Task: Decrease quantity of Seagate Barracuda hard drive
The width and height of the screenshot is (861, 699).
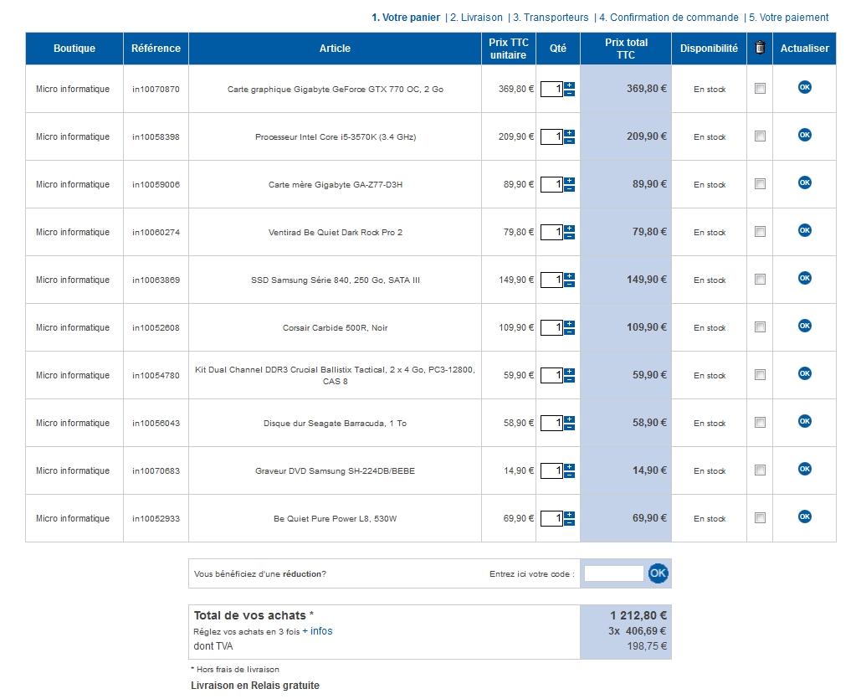Action: [570, 427]
